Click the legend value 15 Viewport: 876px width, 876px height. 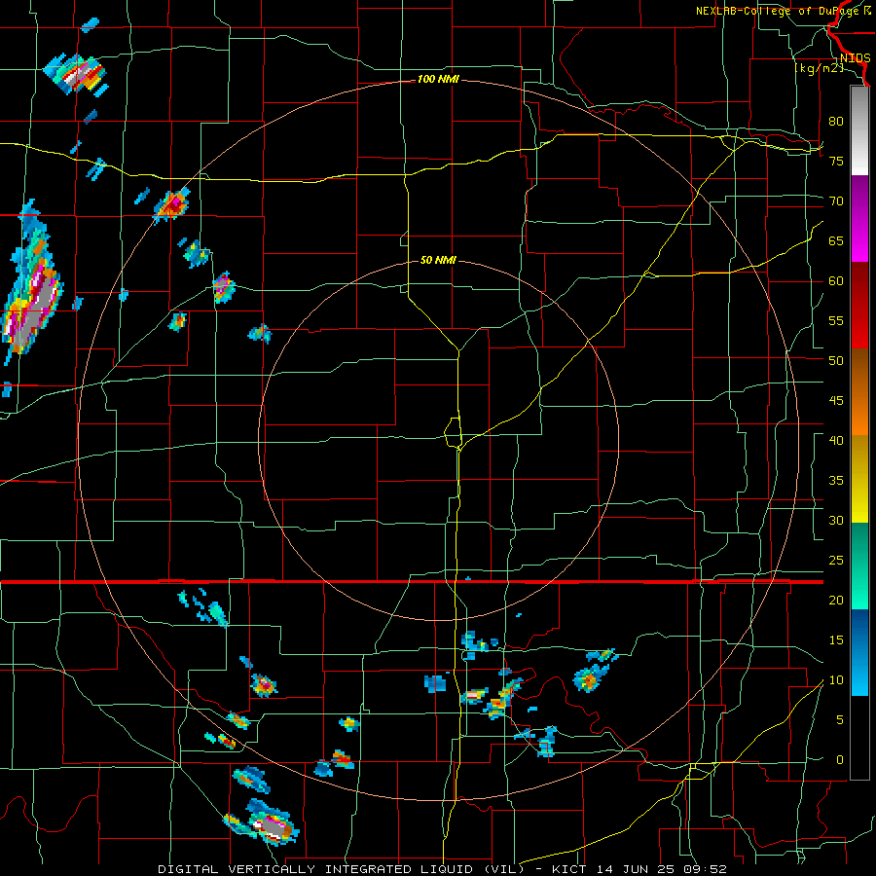836,640
